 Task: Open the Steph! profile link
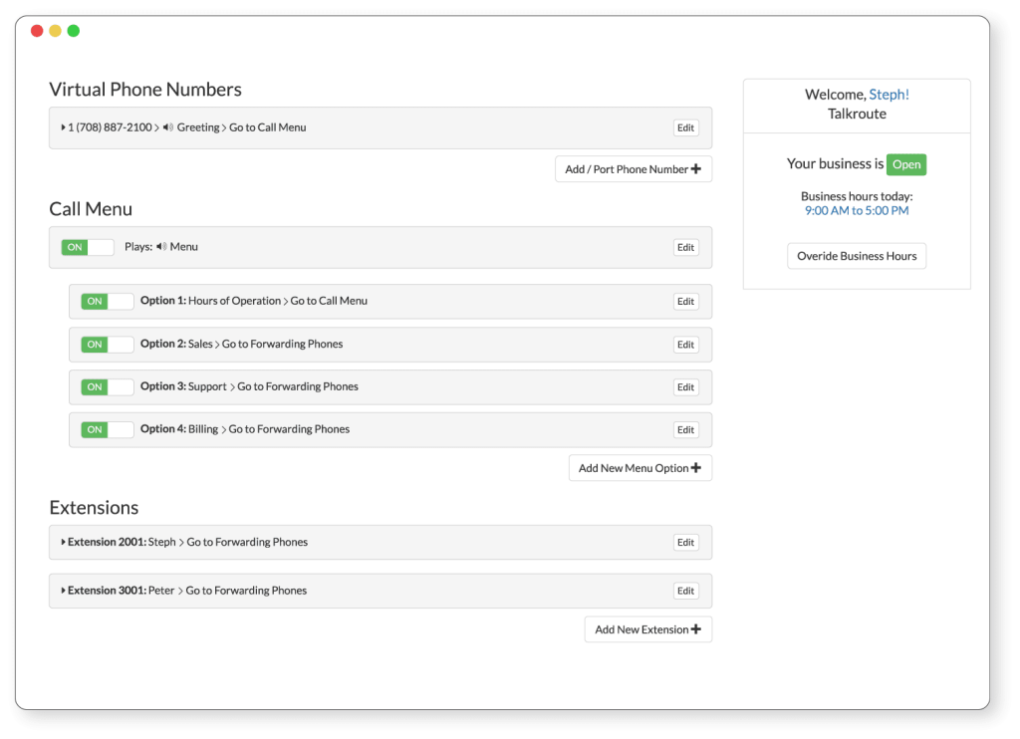click(x=889, y=95)
